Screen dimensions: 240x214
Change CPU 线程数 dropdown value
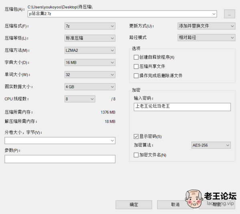(x=80, y=99)
